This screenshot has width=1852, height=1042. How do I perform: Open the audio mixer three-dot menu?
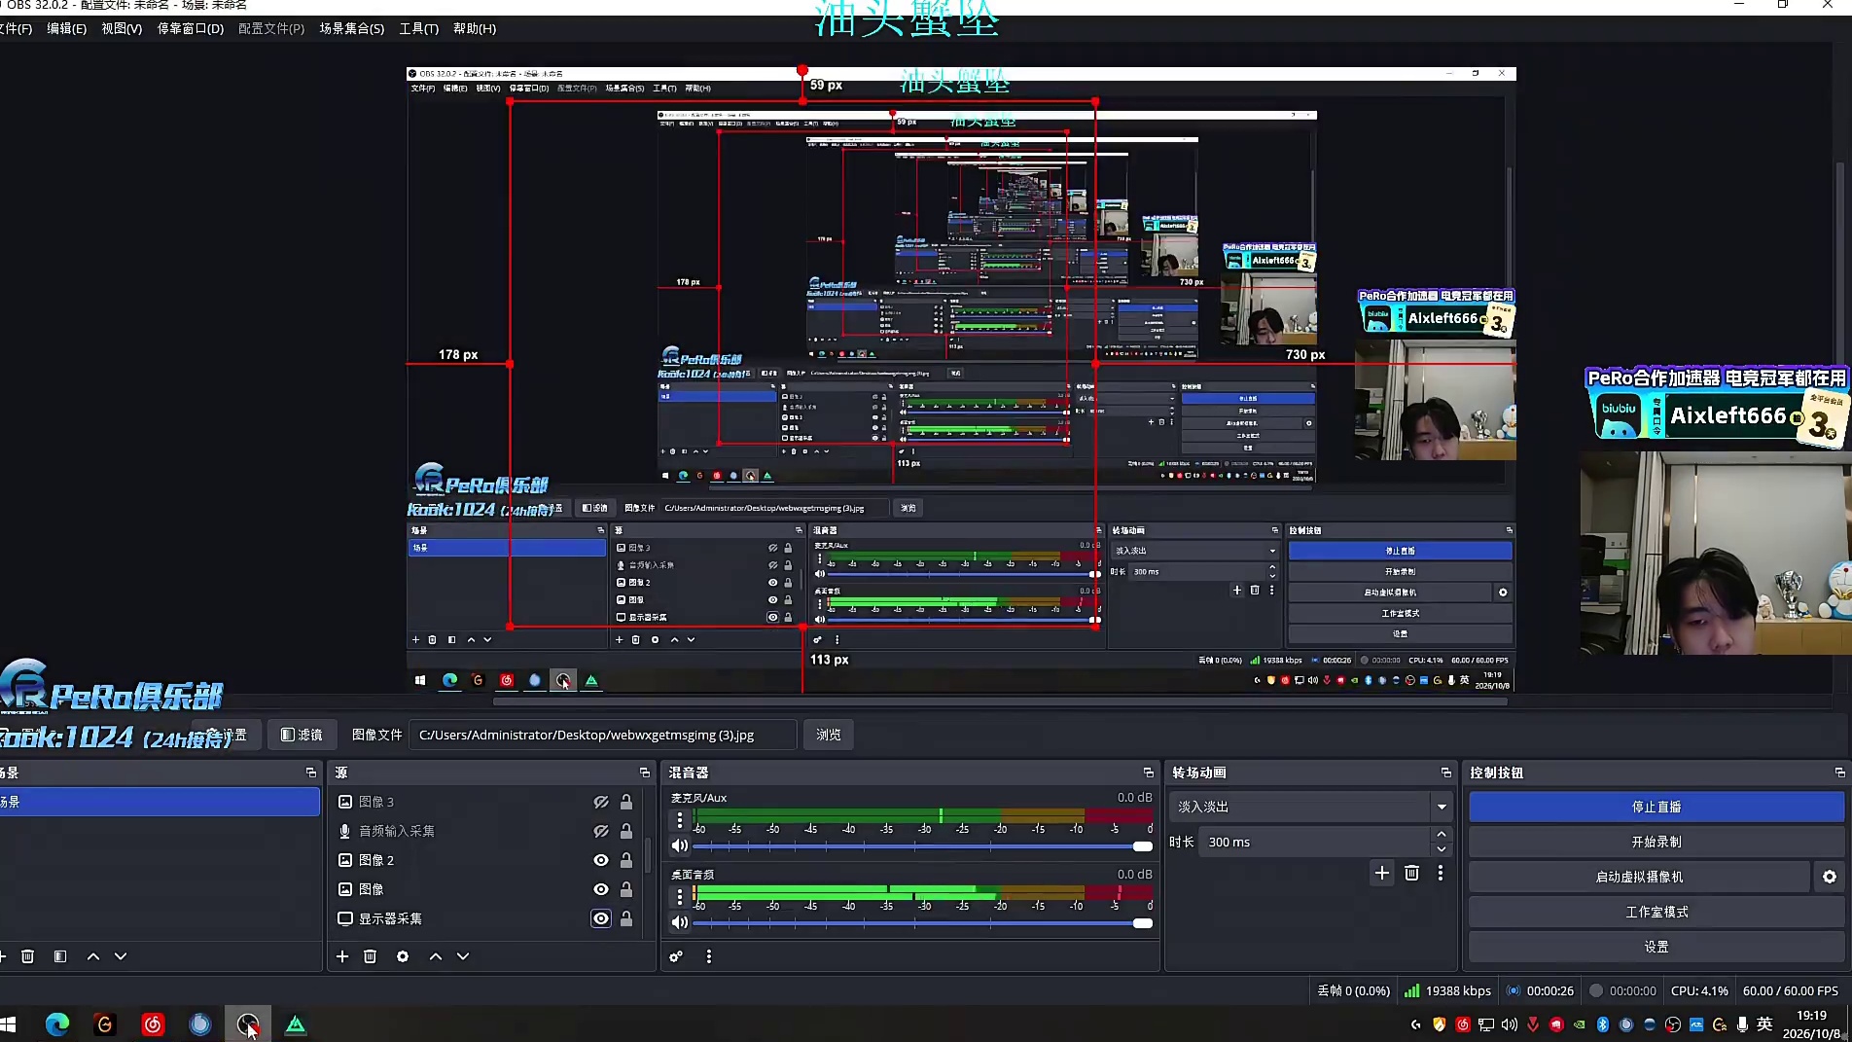point(709,956)
